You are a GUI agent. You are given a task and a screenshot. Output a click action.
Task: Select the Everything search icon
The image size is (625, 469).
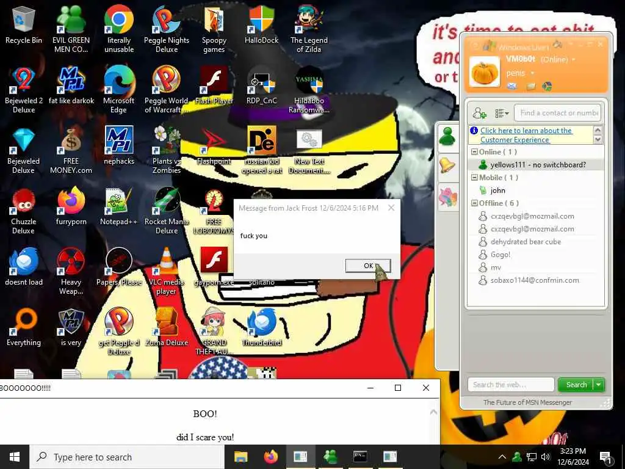coord(24,328)
